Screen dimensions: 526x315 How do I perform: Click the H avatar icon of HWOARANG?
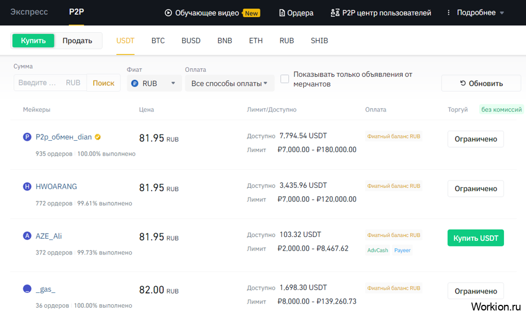click(x=27, y=187)
